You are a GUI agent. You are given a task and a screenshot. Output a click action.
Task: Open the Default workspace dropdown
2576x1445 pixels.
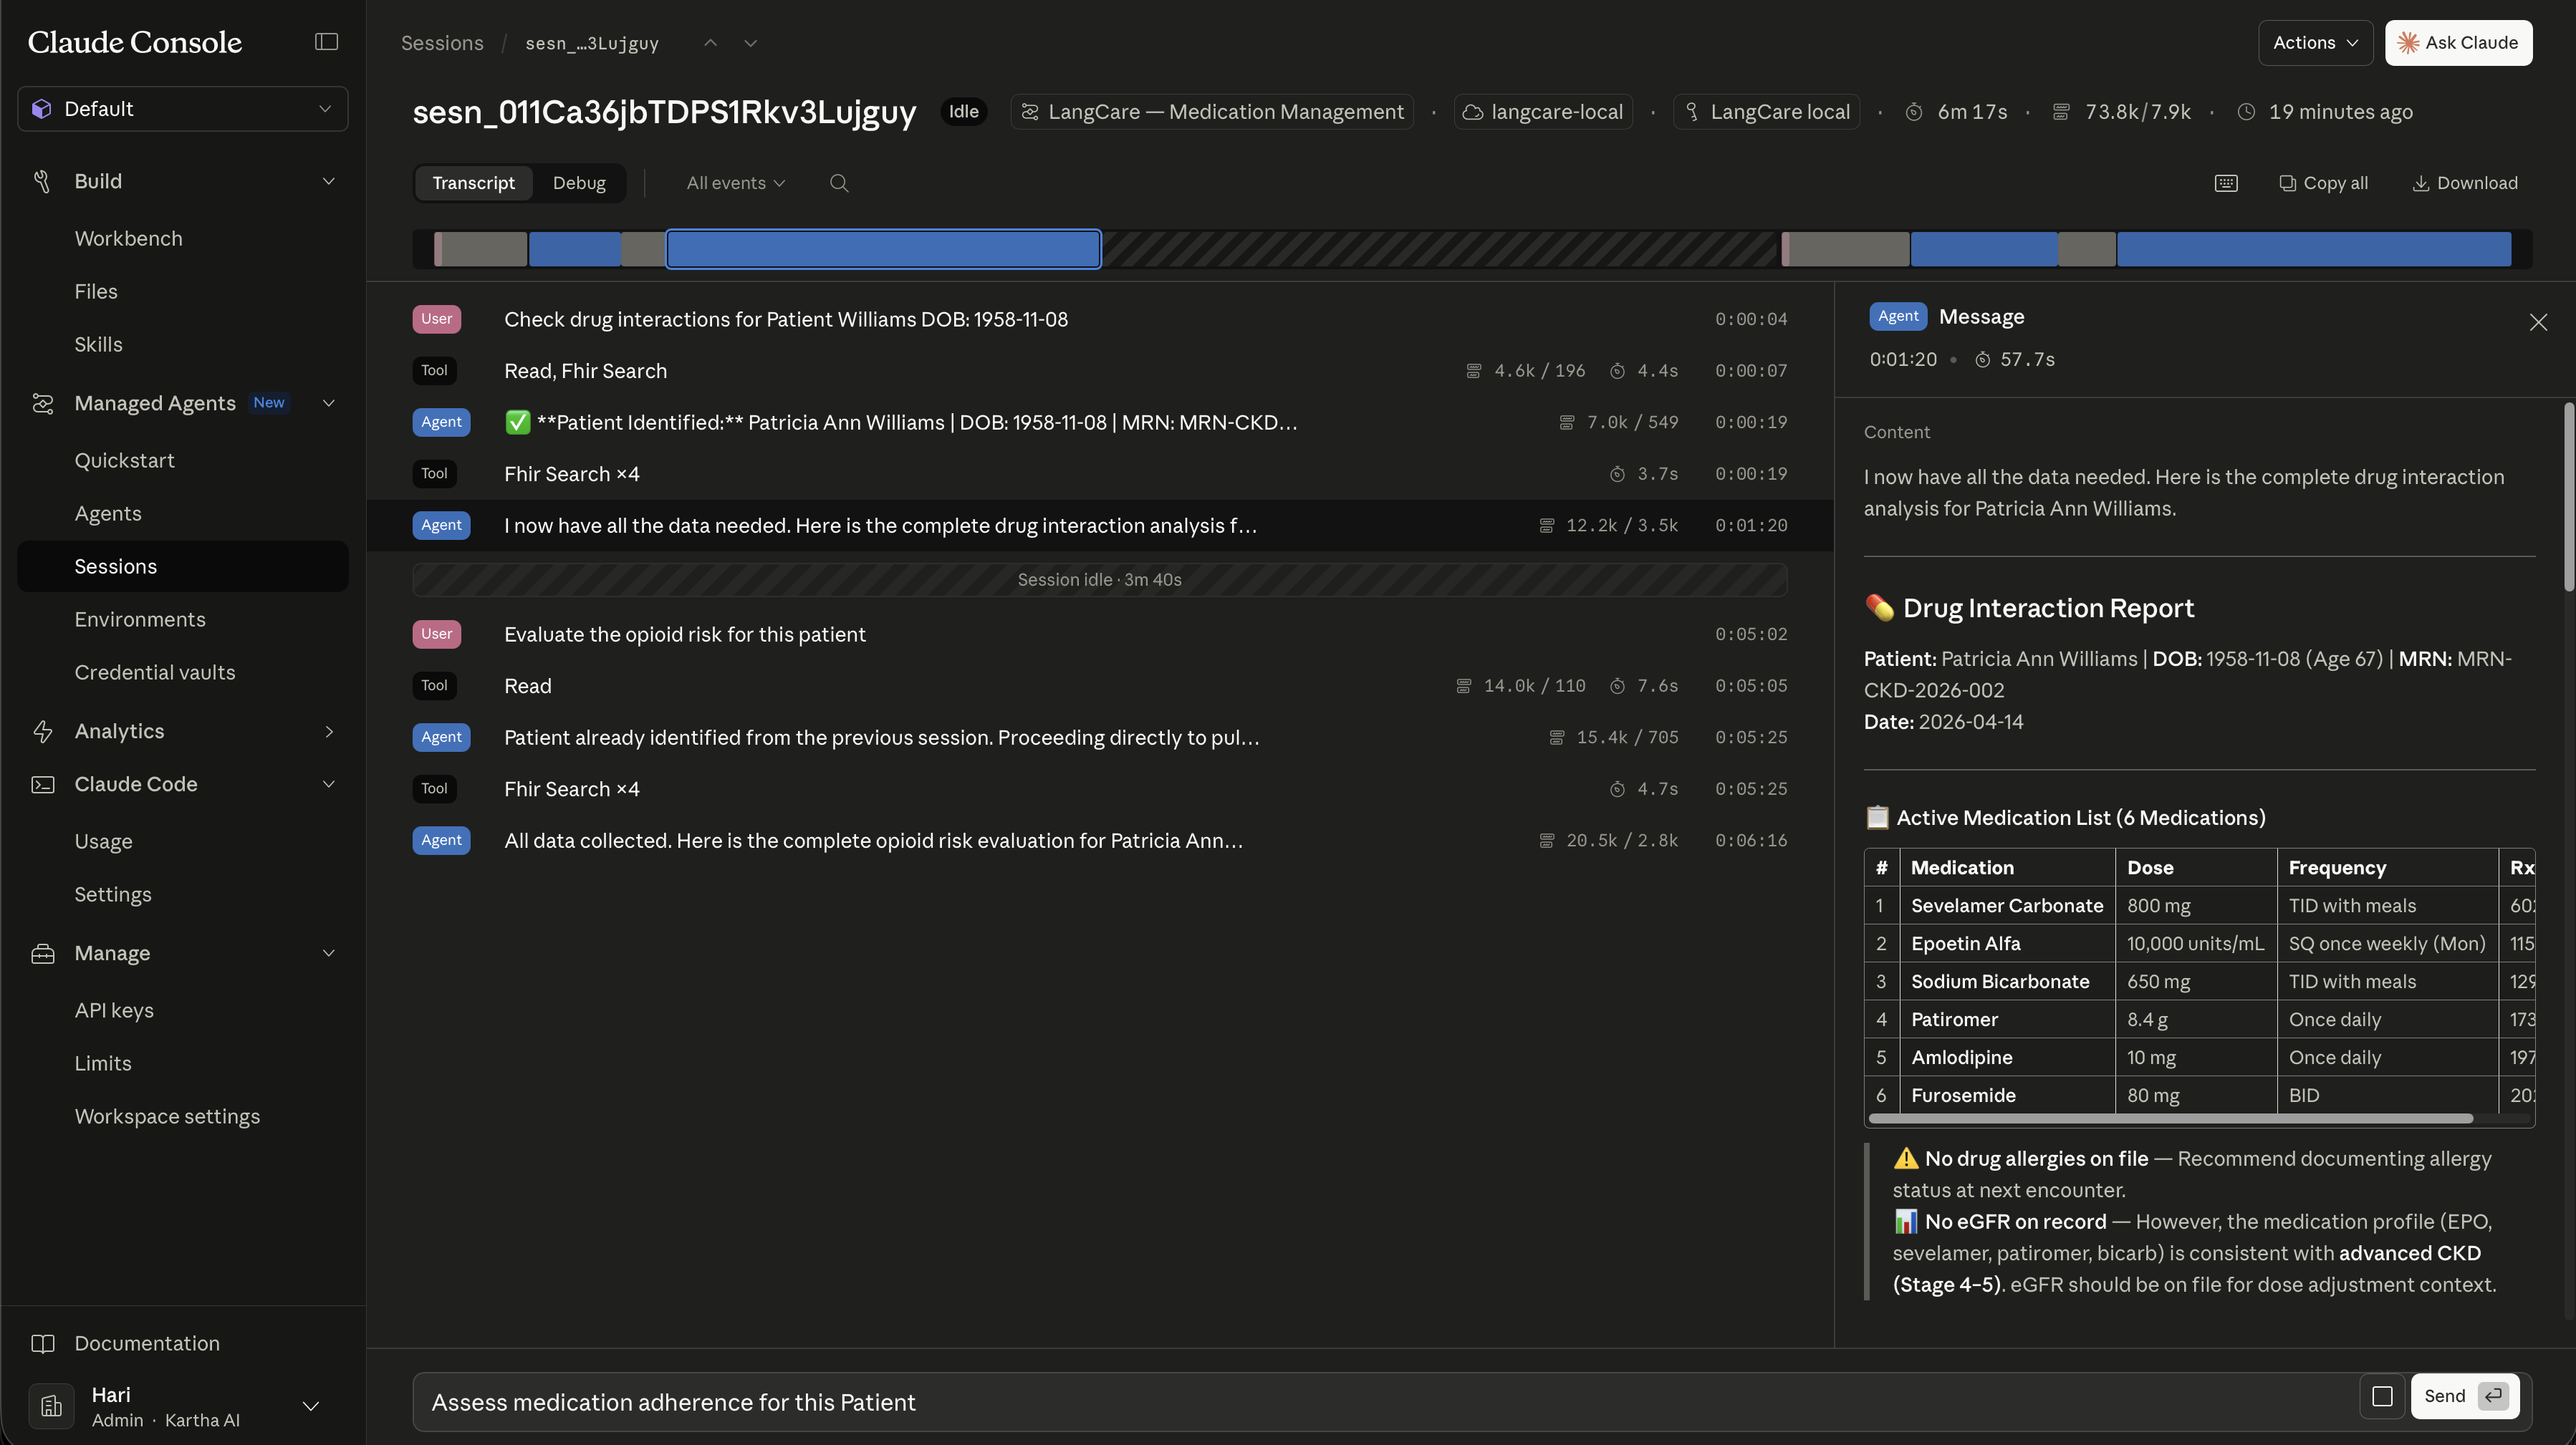[x=183, y=109]
